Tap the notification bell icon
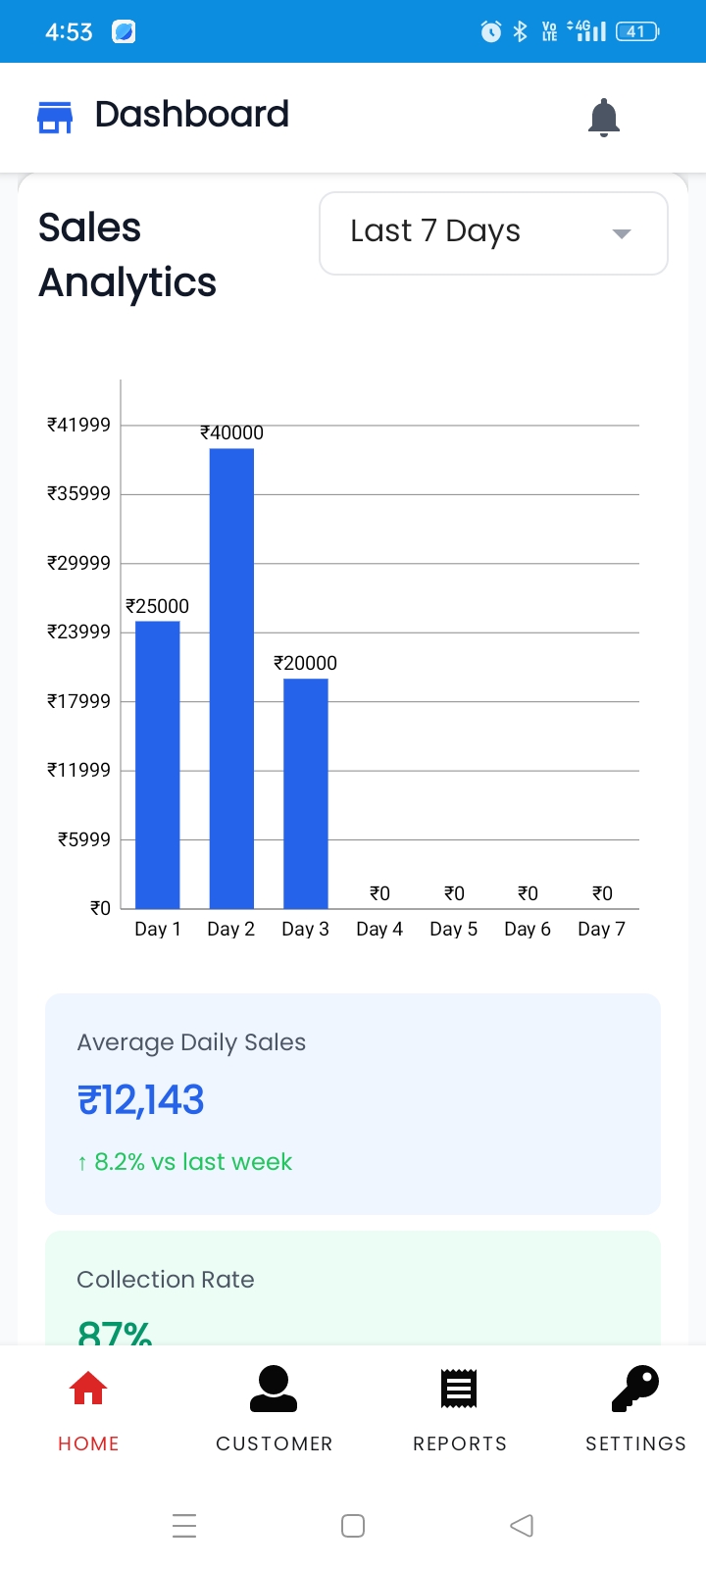 [x=604, y=118]
